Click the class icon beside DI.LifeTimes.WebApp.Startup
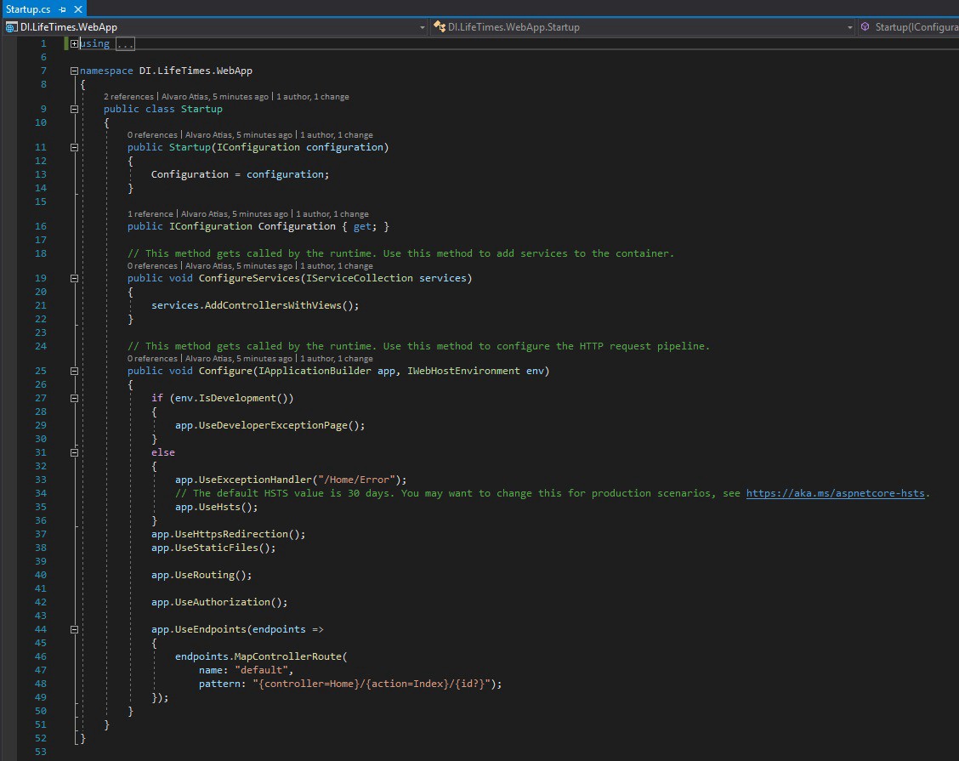959x761 pixels. pos(440,27)
